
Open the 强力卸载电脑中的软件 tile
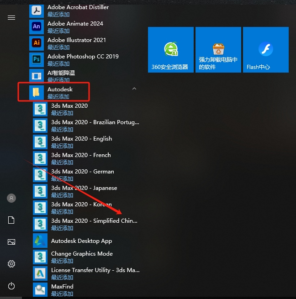pyautogui.click(x=218, y=50)
